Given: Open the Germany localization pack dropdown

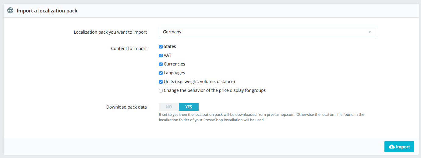Looking at the screenshot, I should [268, 32].
